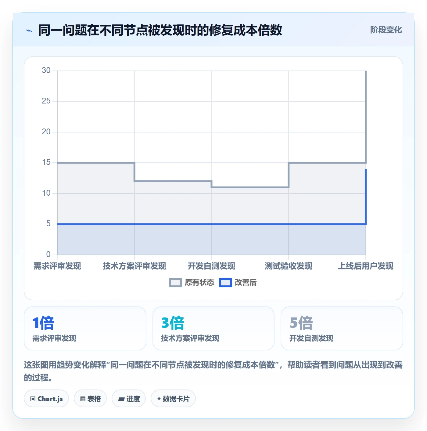Select the 进度 tag chip

129,398
